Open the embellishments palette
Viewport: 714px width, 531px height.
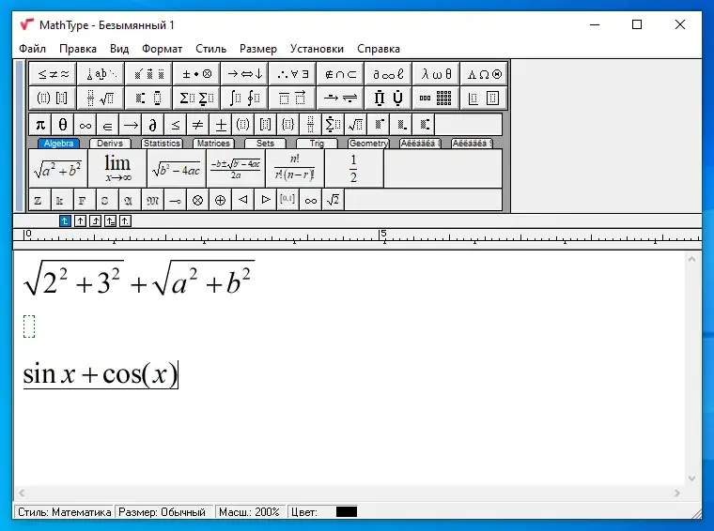[148, 74]
